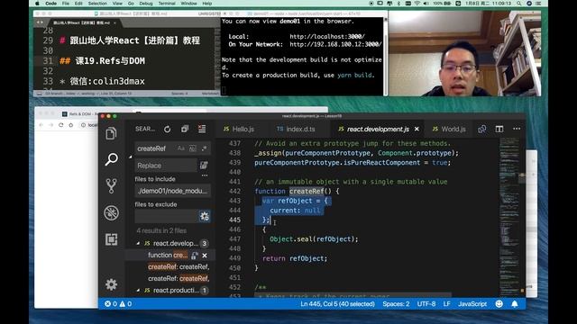The image size is (577, 324).
Task: Open editor More Actions ellipsis
Action: pos(517,129)
